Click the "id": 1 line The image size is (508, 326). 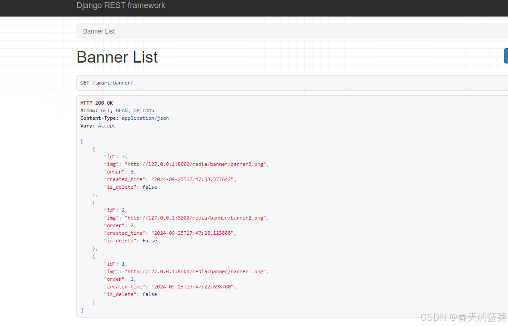click(x=116, y=264)
